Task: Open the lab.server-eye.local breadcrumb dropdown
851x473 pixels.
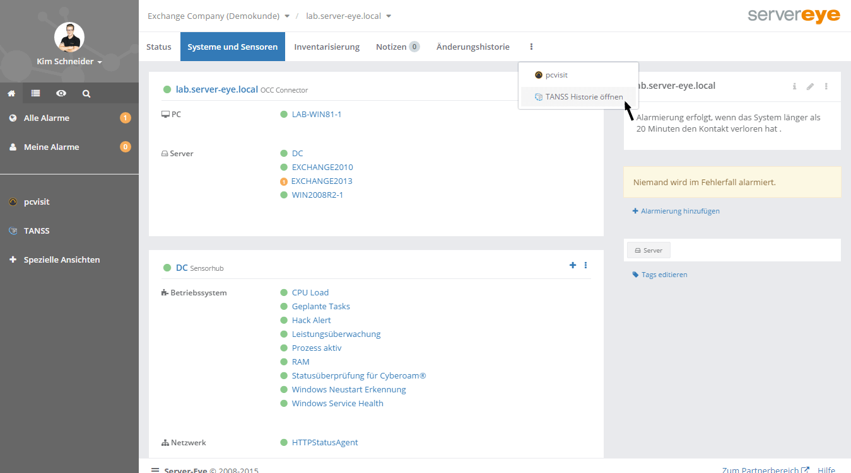Action: tap(348, 16)
